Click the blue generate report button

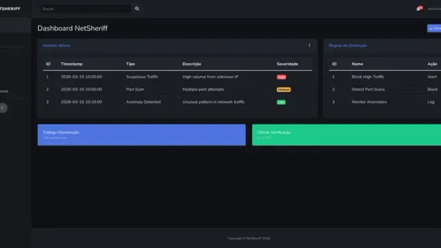434,28
